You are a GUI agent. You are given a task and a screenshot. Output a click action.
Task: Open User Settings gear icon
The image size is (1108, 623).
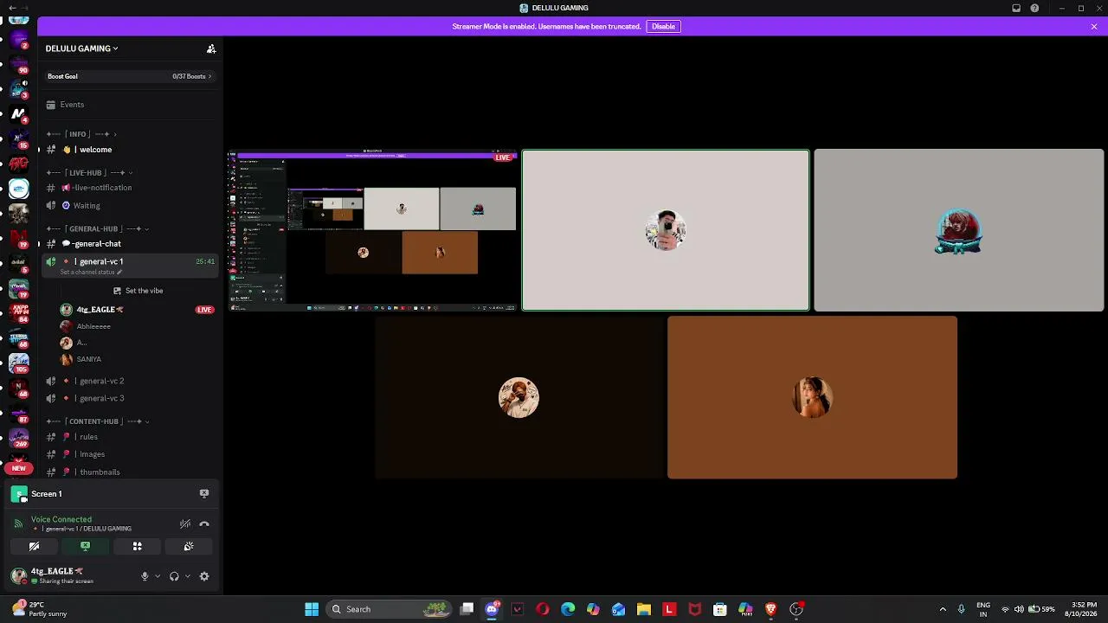(204, 576)
